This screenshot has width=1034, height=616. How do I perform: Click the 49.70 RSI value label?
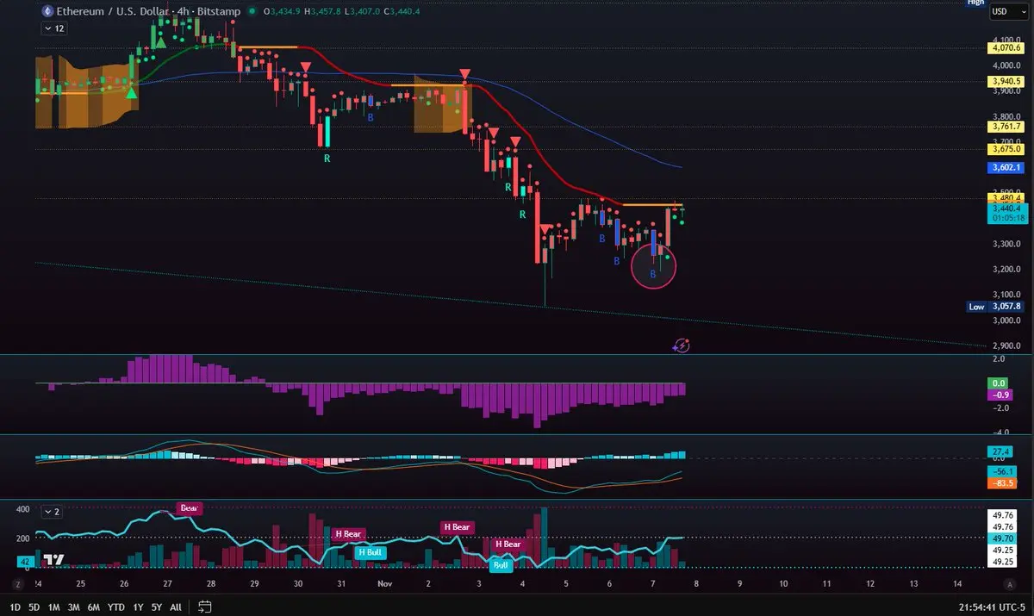(1000, 538)
